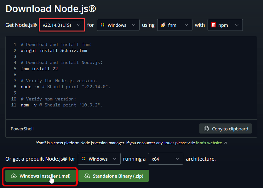Download the Standalone Binary (.zip) label
This screenshot has height=188, width=263.
click(118, 176)
